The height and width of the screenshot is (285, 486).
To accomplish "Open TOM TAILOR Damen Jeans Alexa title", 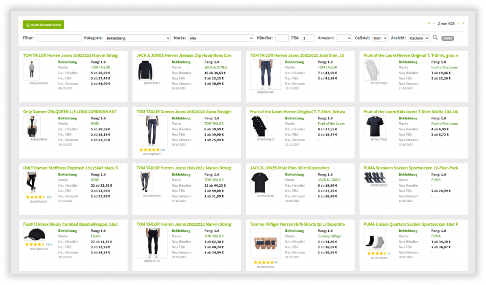I will (184, 112).
